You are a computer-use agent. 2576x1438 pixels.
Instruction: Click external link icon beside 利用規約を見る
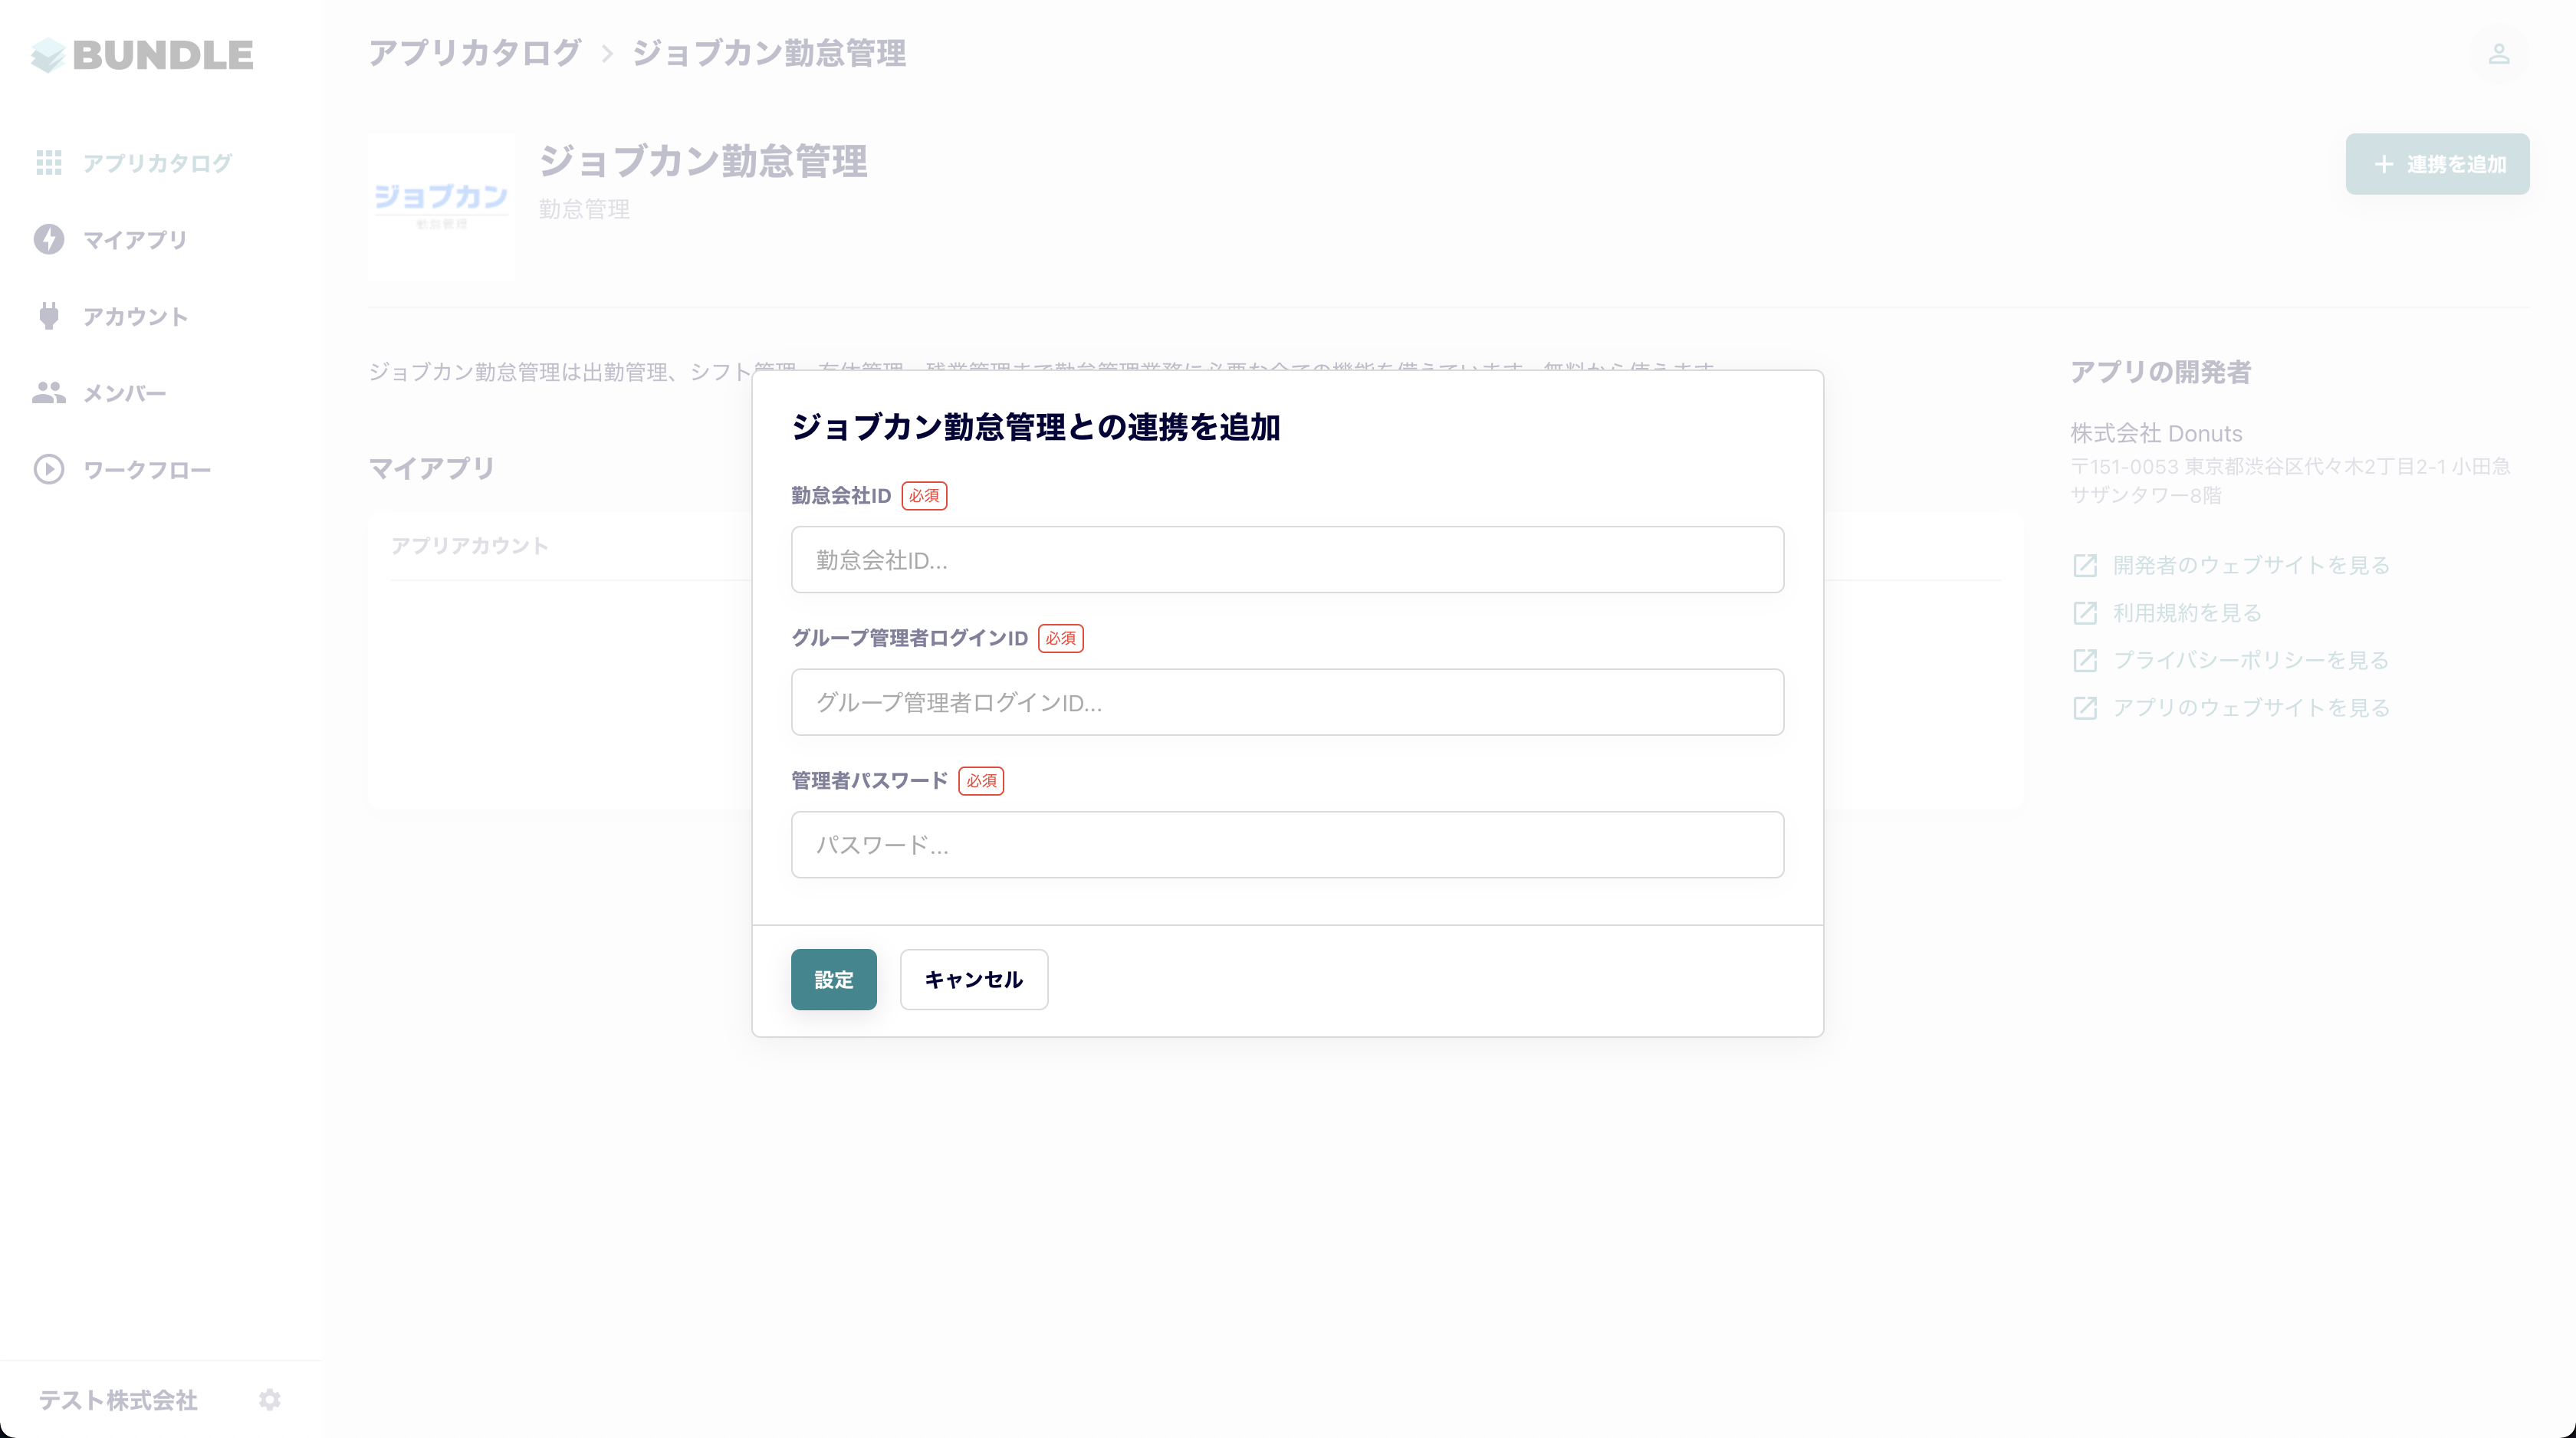2085,613
